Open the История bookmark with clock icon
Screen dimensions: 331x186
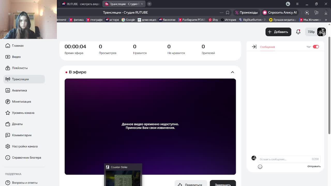(229, 20)
